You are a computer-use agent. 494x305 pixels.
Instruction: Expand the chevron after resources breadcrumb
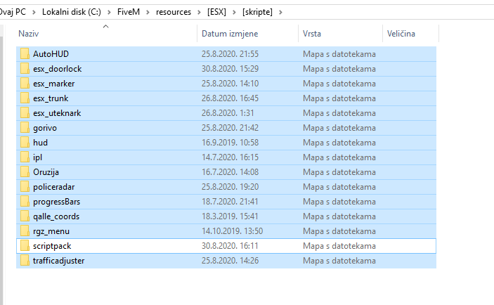click(x=199, y=12)
